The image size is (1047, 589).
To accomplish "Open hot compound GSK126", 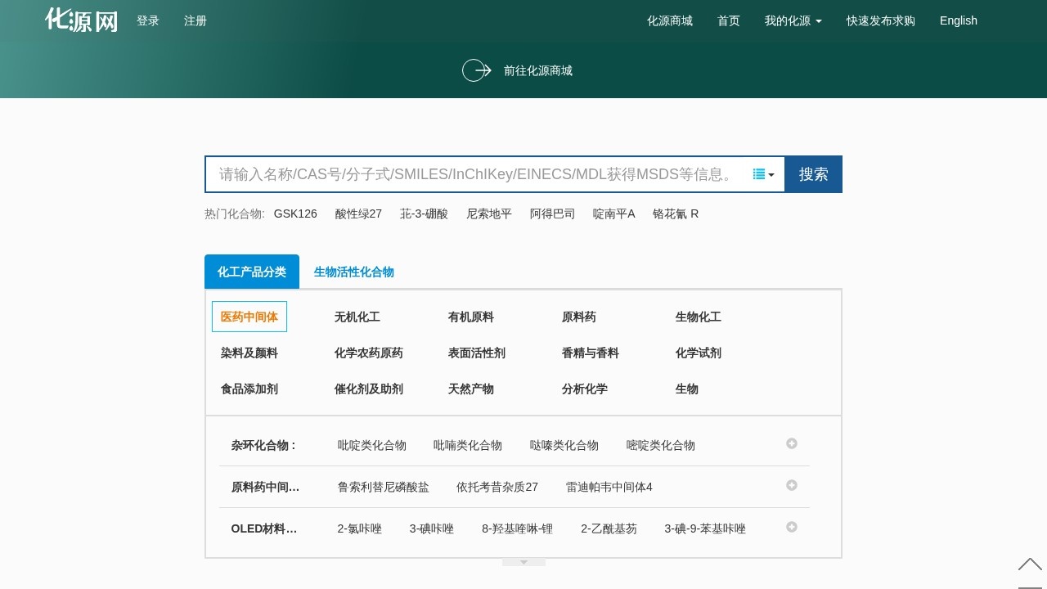I will (295, 214).
